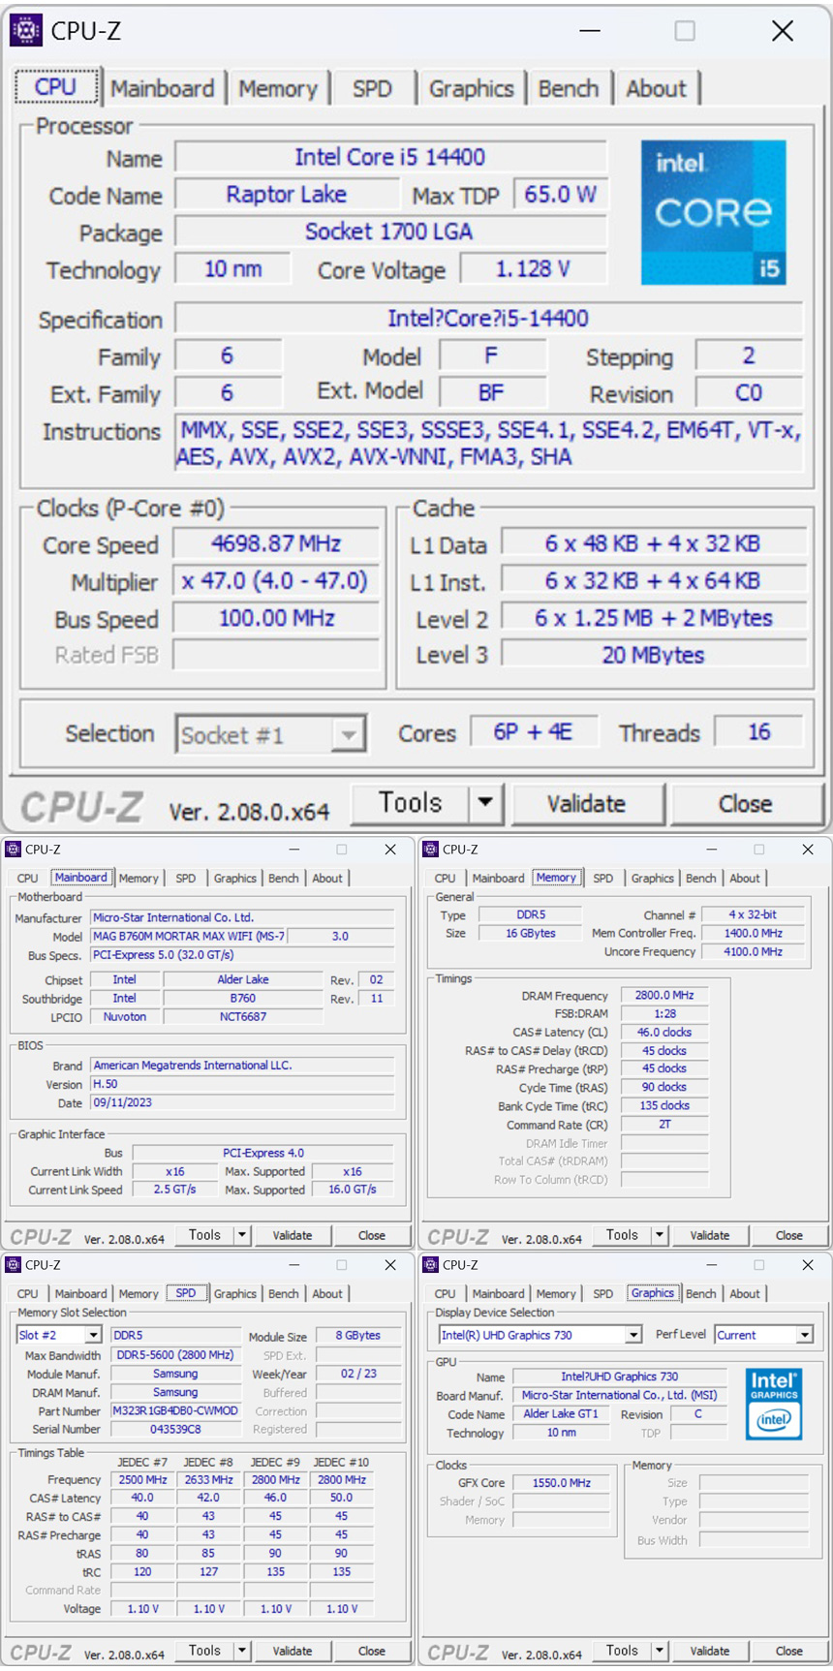Click CPU-Z app icon in large top window title bar
The height and width of the screenshot is (1671, 833).
pyautogui.click(x=26, y=31)
